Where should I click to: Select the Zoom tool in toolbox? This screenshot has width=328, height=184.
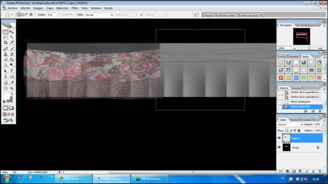(12, 88)
